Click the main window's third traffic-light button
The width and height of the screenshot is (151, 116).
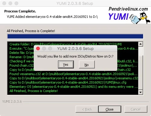pos(16,3)
